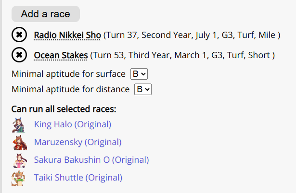Screen dimensions: 296x193
Task: Open Sakura Bakushin O (Original) link
Action: pos(91,160)
